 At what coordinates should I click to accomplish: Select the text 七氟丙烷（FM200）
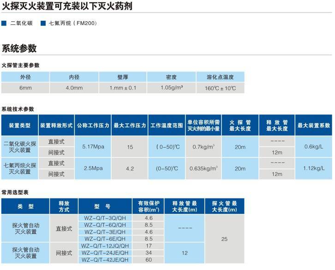tap(73, 23)
